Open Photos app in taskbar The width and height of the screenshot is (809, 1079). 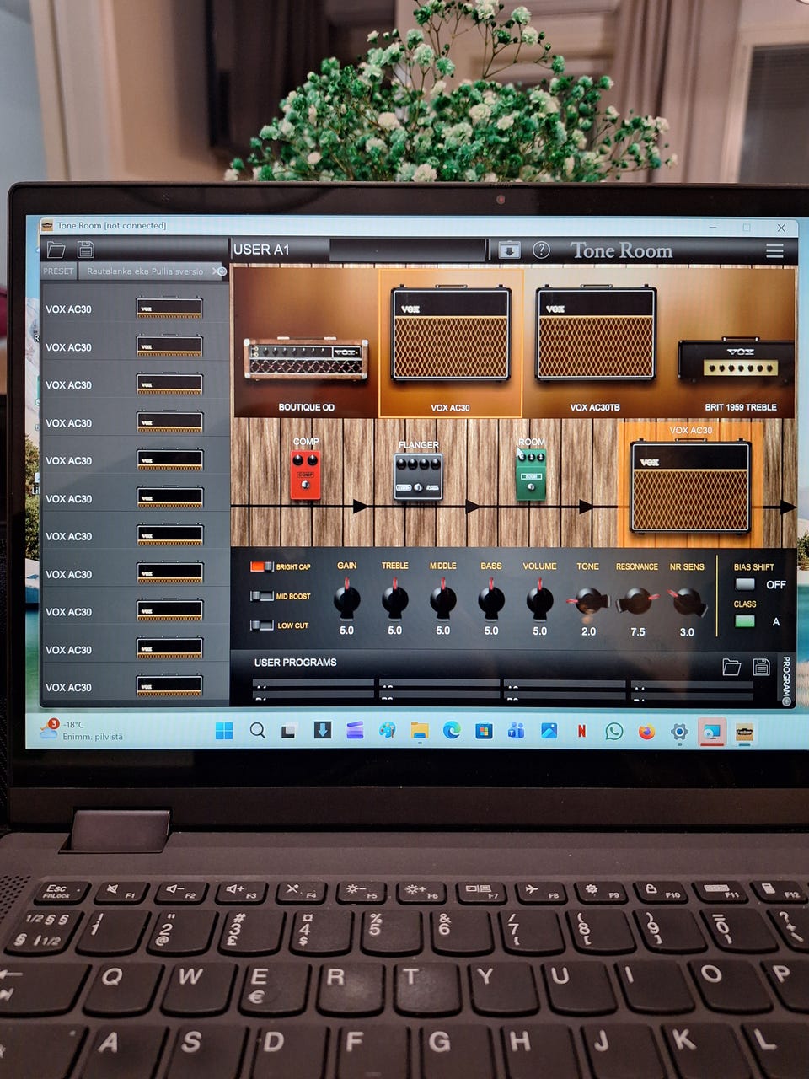click(549, 731)
